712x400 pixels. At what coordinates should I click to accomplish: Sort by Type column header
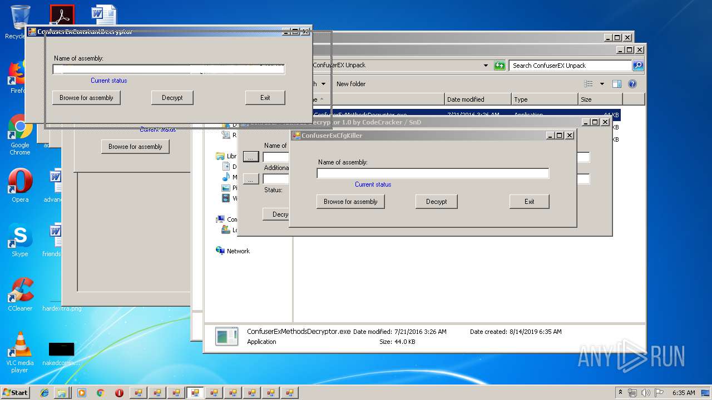tap(545, 99)
